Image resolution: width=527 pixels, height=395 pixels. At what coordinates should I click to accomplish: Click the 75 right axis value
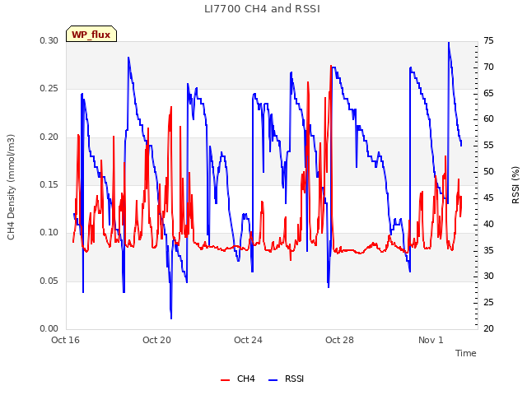488,40
